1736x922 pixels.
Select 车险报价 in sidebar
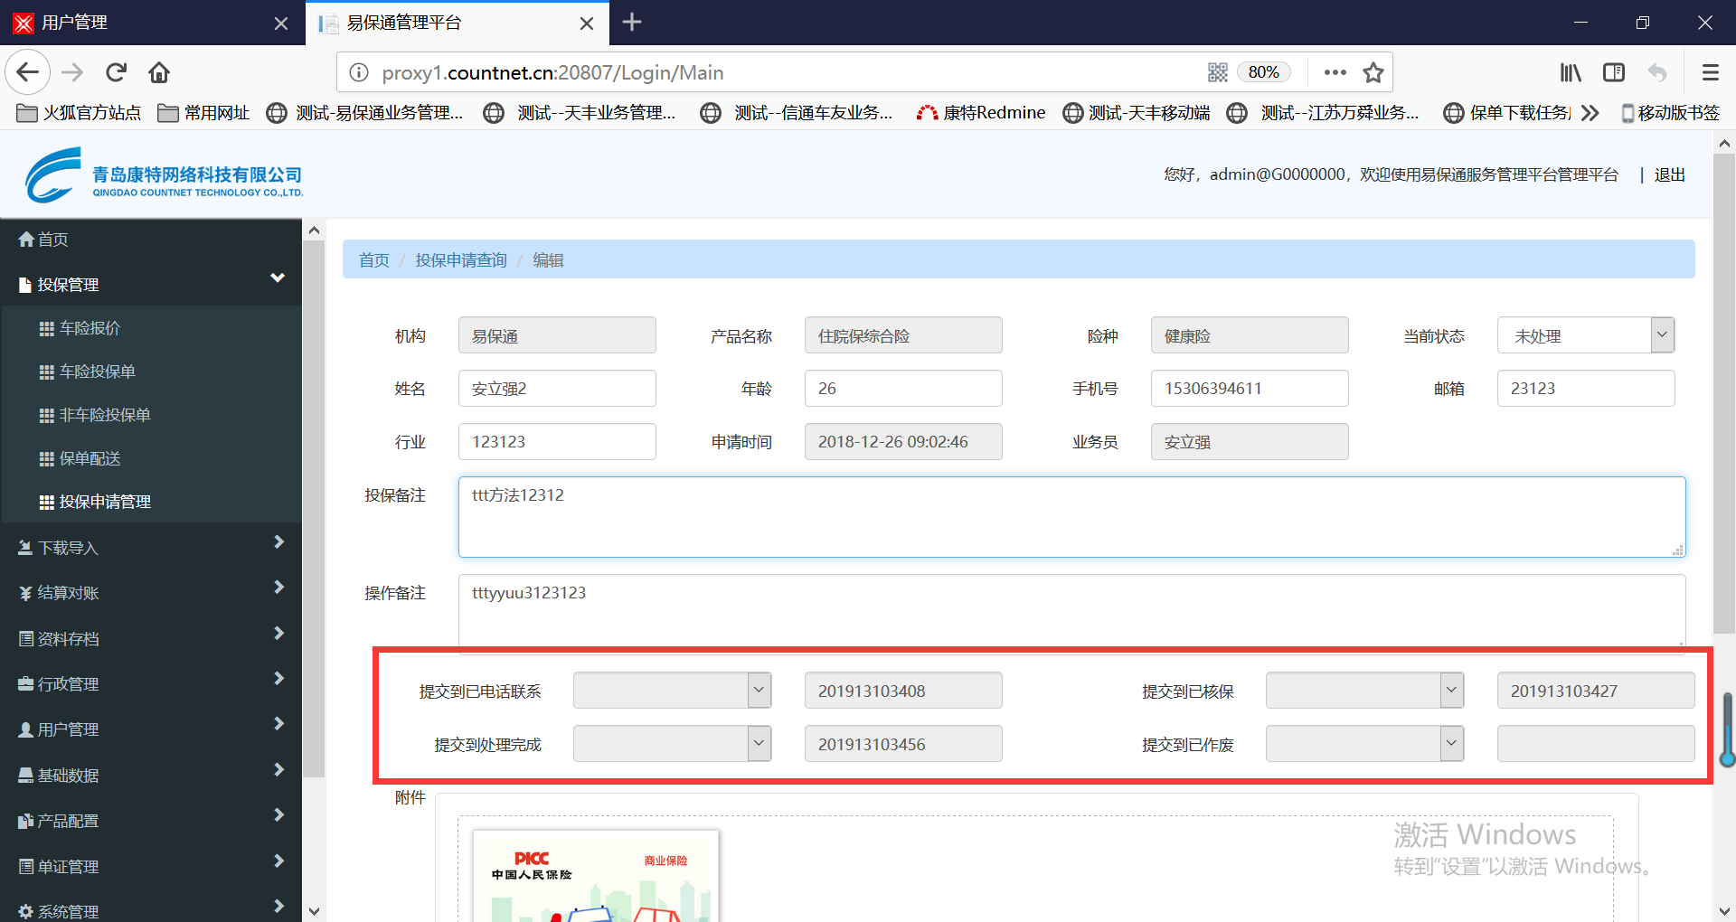click(x=90, y=328)
